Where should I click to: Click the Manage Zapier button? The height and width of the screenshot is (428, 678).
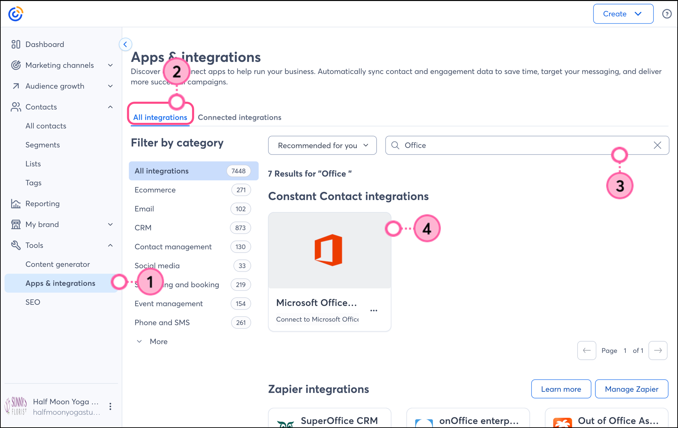632,389
